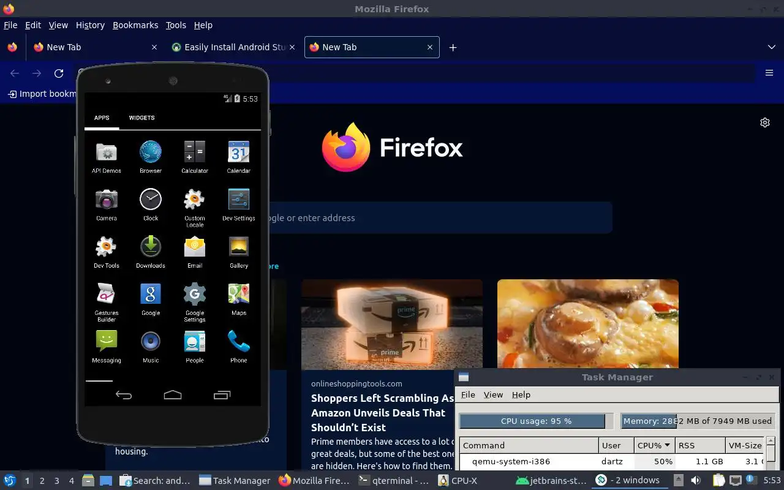The image size is (784, 490).
Task: Open the Clock app
Action: [151, 205]
